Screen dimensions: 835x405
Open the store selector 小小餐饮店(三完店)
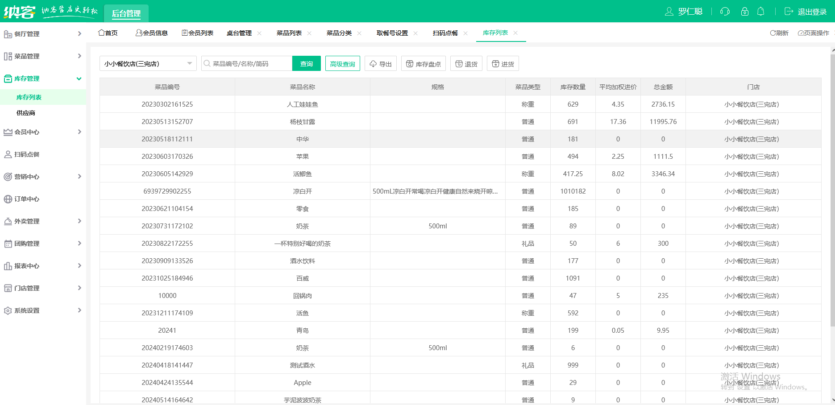point(148,64)
